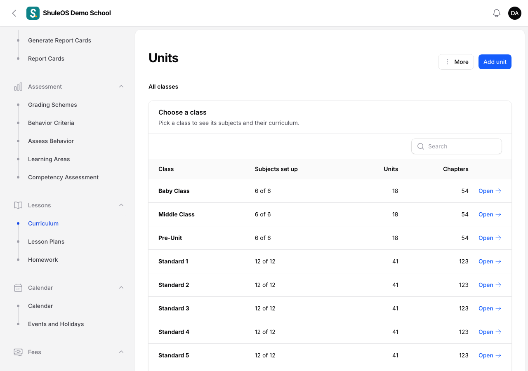528x371 pixels.
Task: Open Standard 3 class curriculum
Action: 490,308
